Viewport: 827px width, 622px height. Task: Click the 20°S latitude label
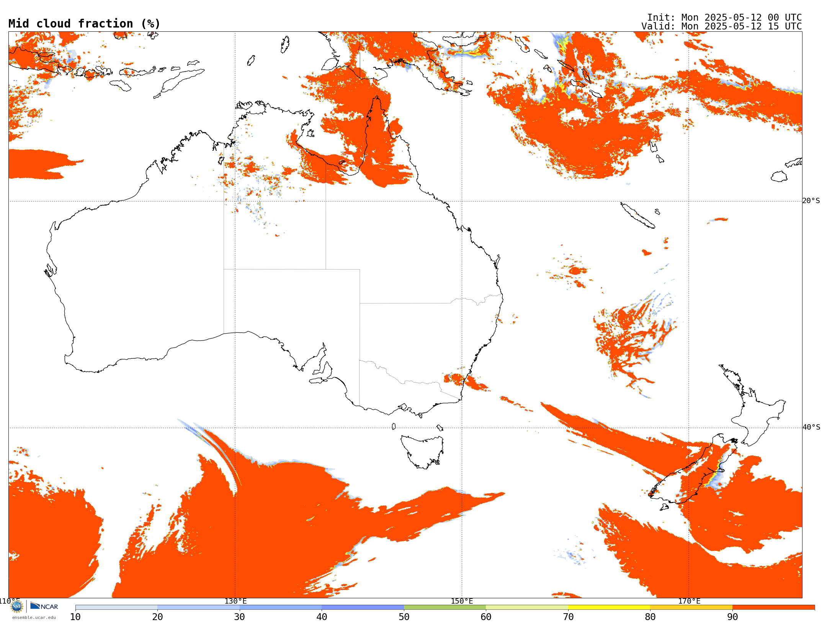tap(811, 201)
